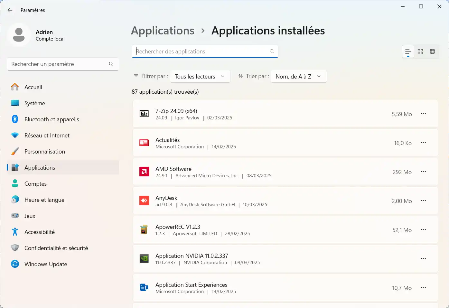
Task: Click the Applications breadcrumb link
Action: 163,31
